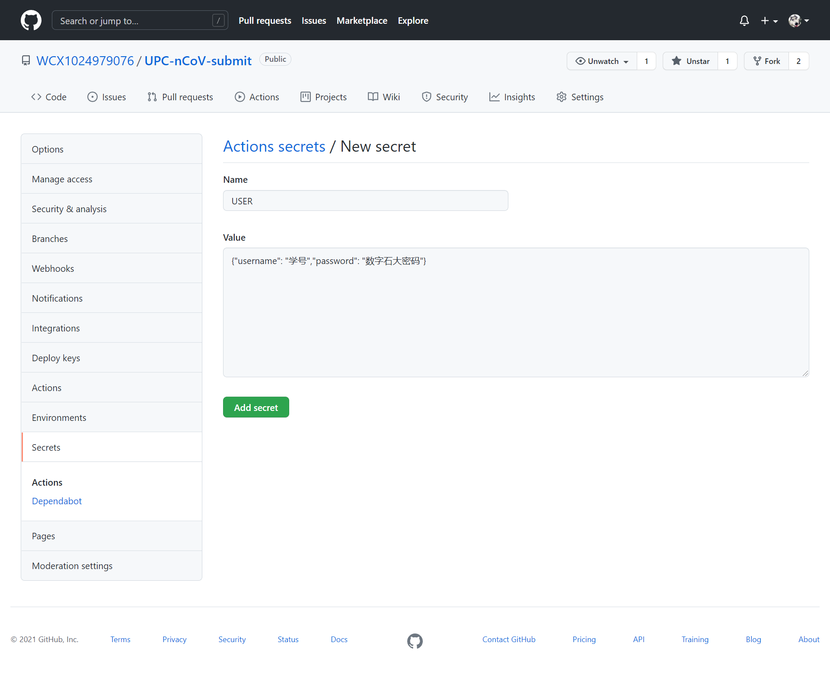Screen dimensions: 830x681
Task: Open the repository Actions tab
Action: [x=257, y=97]
